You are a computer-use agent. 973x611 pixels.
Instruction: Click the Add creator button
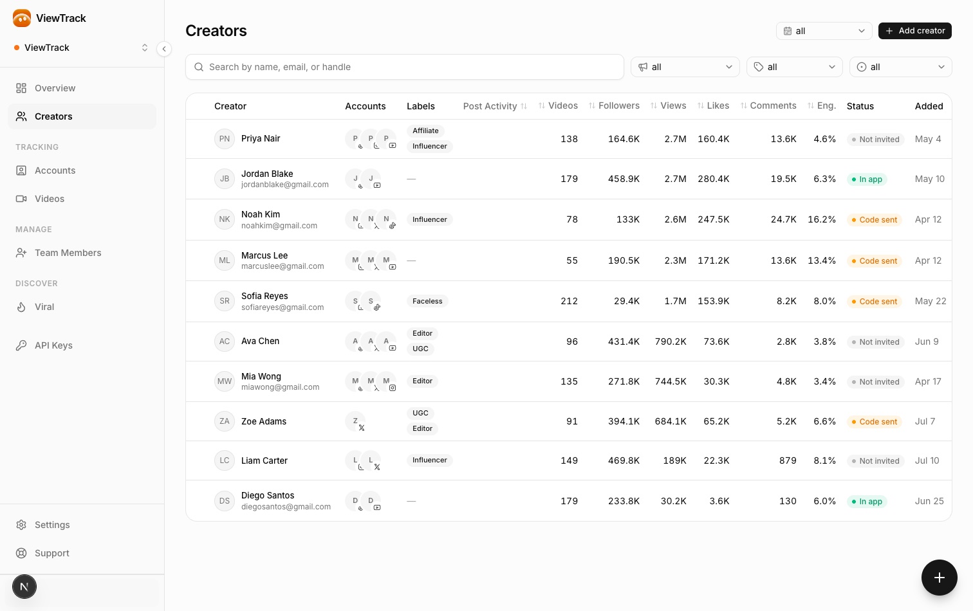point(915,31)
